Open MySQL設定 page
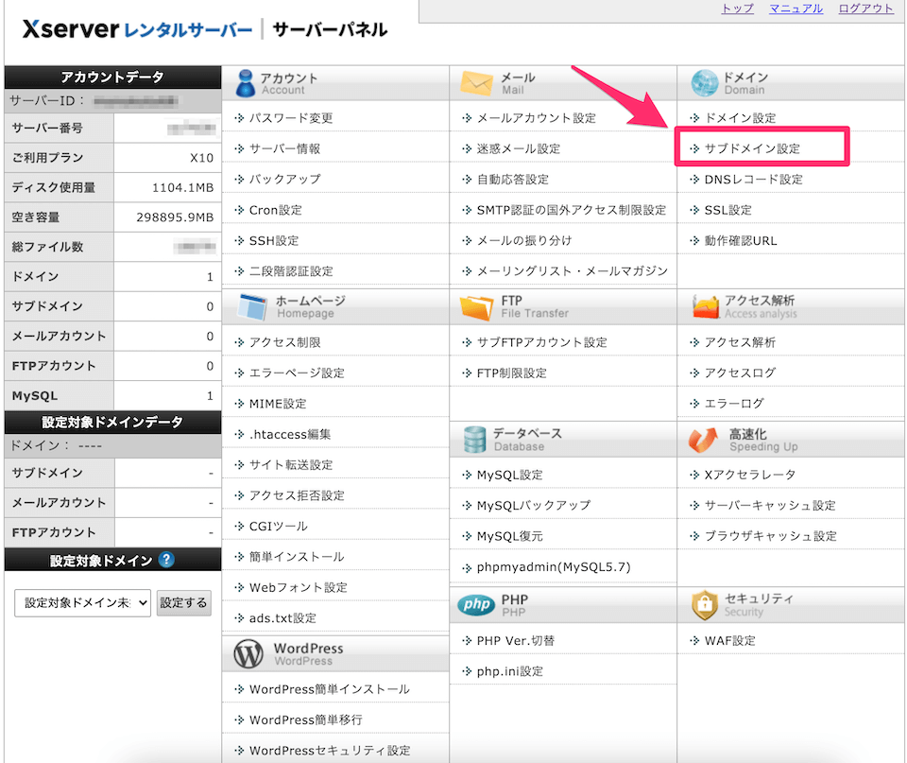The image size is (907, 763). click(509, 475)
